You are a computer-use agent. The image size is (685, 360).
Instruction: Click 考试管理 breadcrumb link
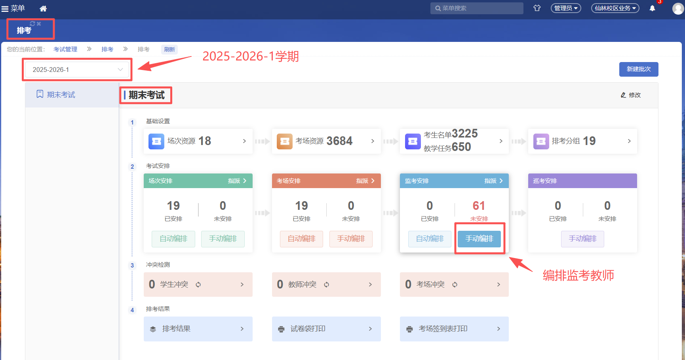pos(65,49)
